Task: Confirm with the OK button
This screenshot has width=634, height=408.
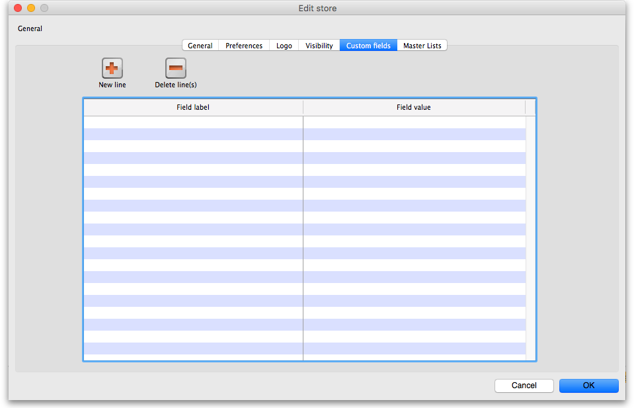Action: [x=588, y=386]
